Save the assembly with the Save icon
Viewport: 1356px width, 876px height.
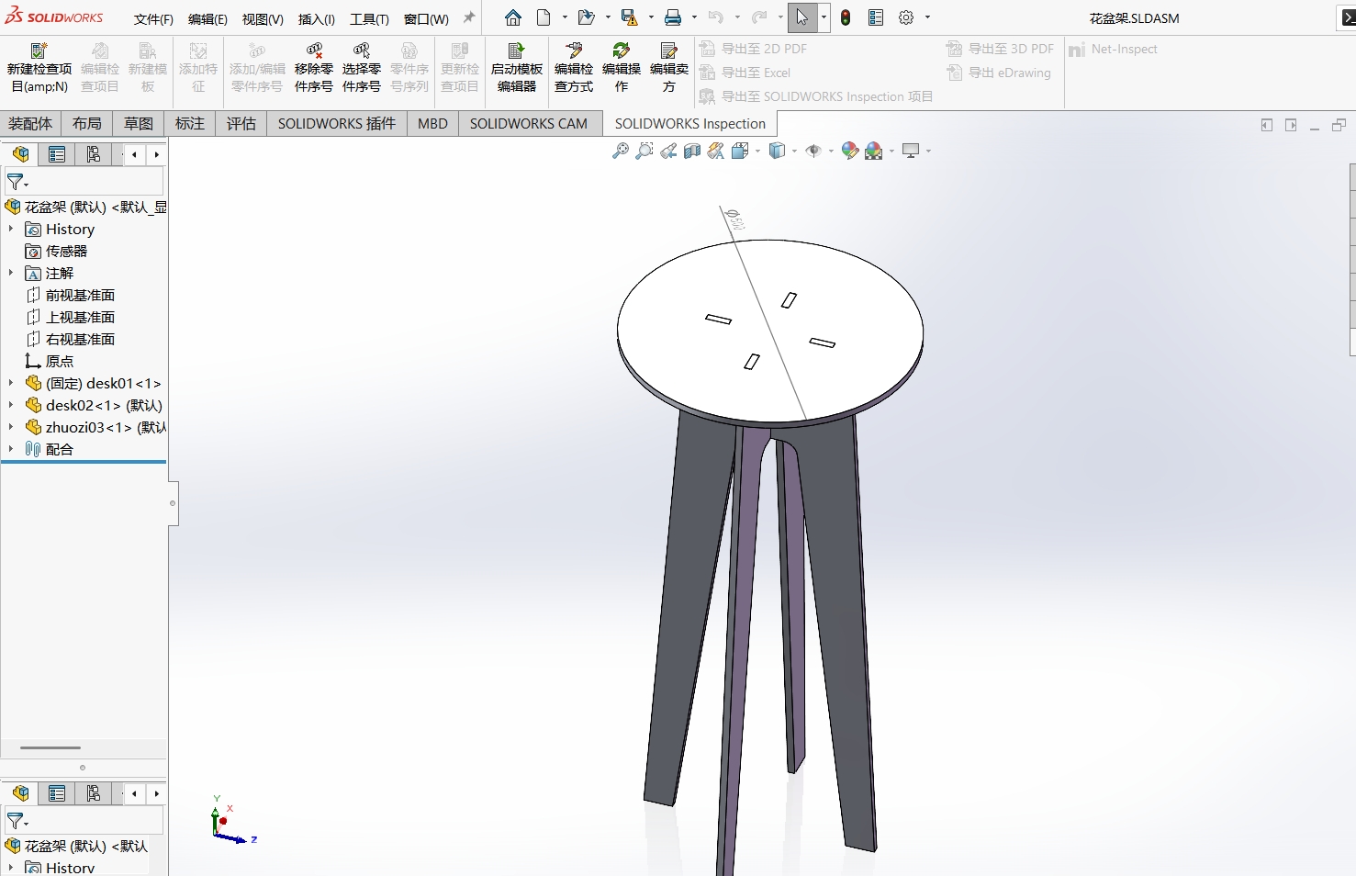coord(629,17)
